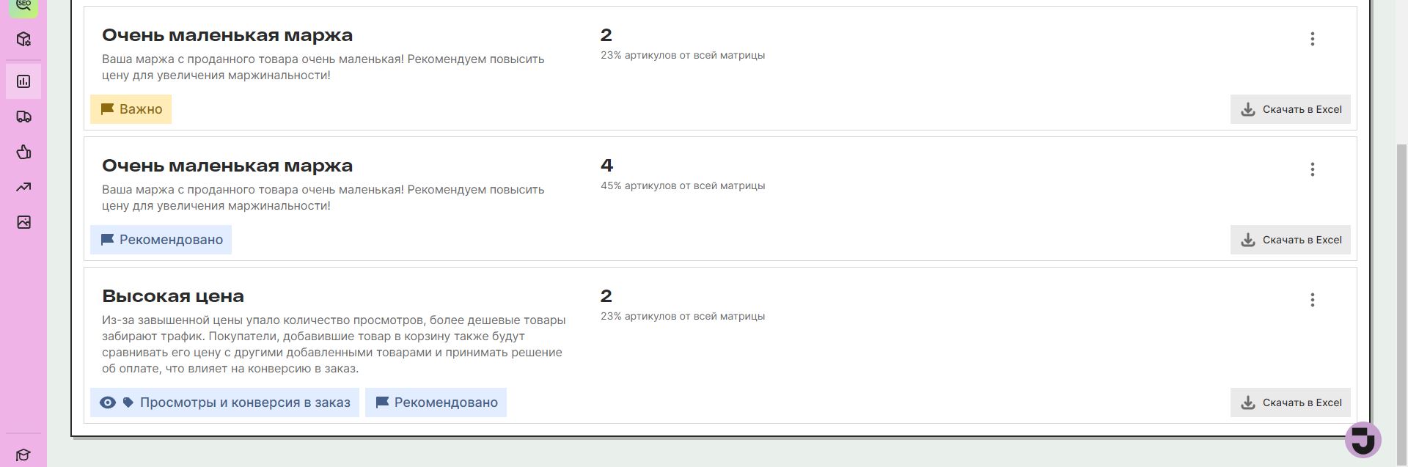Open the analytics bar-chart section
Image resolution: width=1408 pixels, height=467 pixels.
(x=23, y=81)
